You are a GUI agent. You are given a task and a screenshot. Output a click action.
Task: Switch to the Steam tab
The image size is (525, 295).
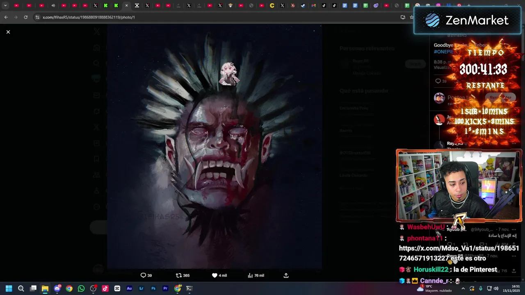tap(303, 6)
